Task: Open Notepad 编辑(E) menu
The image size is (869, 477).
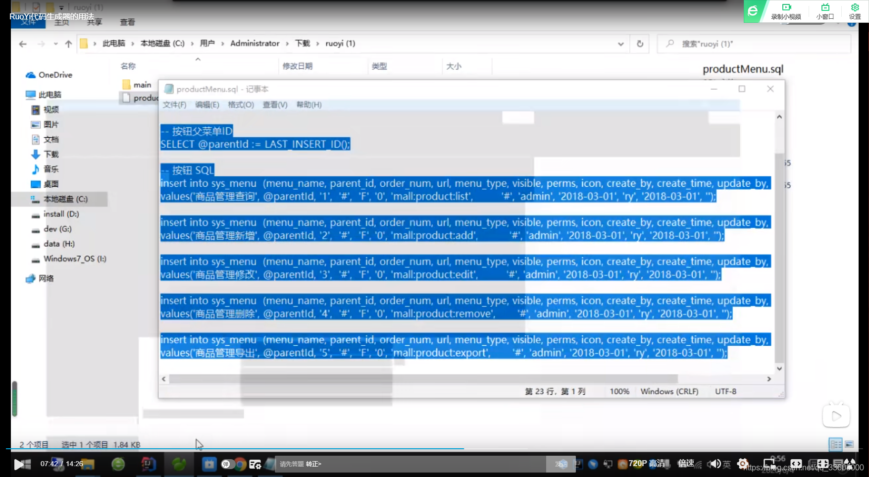Action: (x=207, y=105)
